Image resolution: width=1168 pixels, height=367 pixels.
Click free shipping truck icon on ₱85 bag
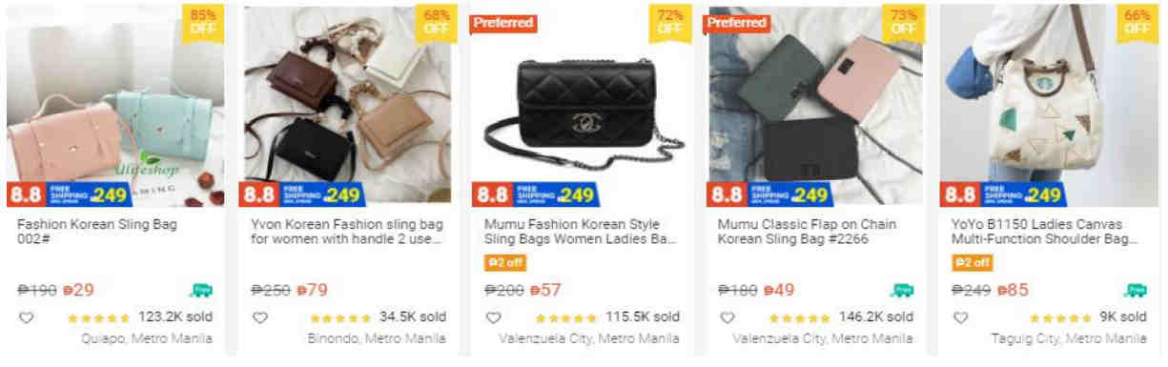tap(1136, 291)
